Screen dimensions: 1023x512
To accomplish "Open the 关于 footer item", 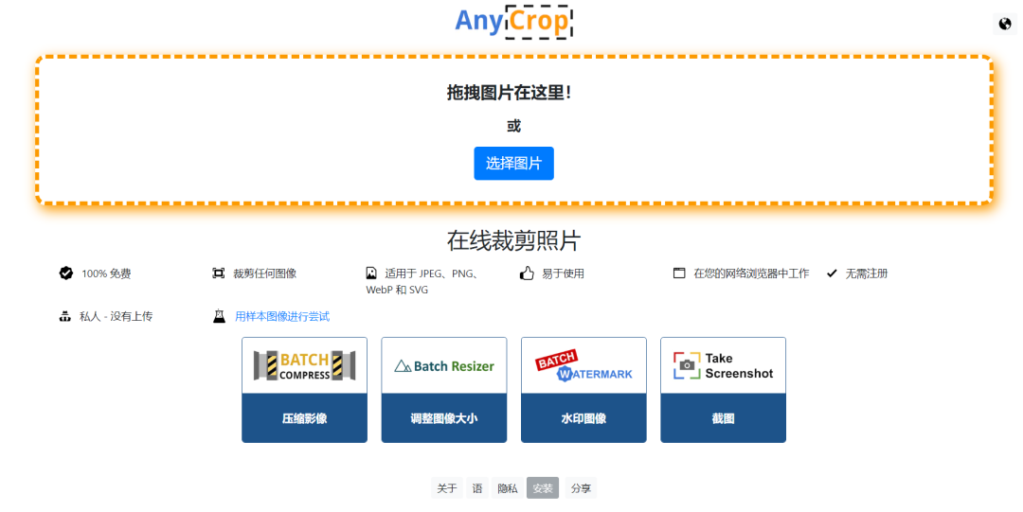I will click(447, 488).
